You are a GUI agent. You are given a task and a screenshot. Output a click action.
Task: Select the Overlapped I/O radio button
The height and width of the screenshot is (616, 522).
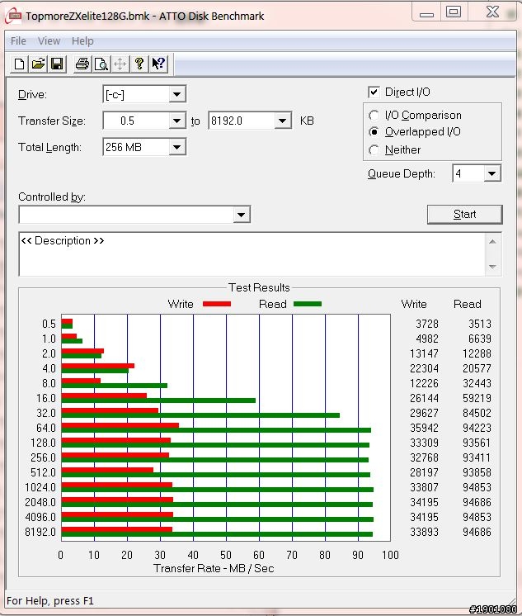pos(374,132)
